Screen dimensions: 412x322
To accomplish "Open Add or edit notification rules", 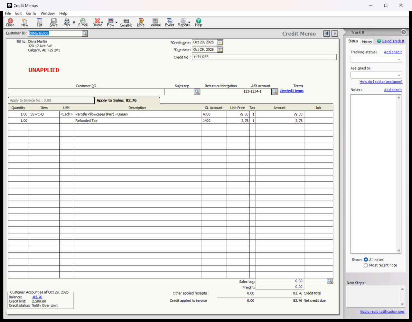I will tap(382, 311).
